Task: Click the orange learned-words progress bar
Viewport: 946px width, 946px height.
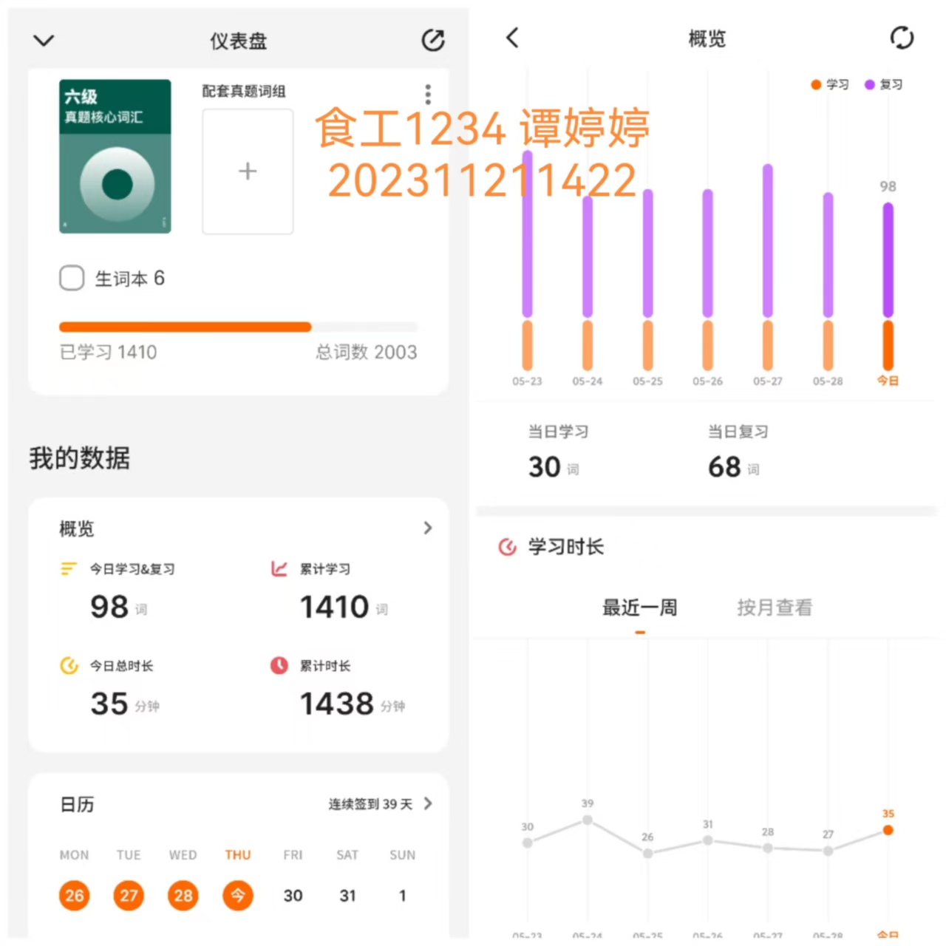Action: tap(185, 327)
